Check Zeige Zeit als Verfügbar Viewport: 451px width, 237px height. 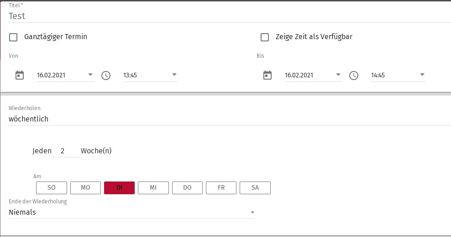click(x=264, y=37)
